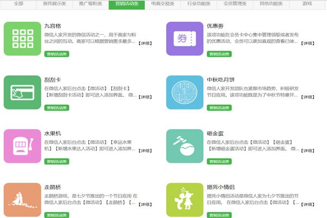This screenshot has width=327, height=218.
Task: Click 营销活动类 tag under 砸金蛋
Action: coord(219,161)
